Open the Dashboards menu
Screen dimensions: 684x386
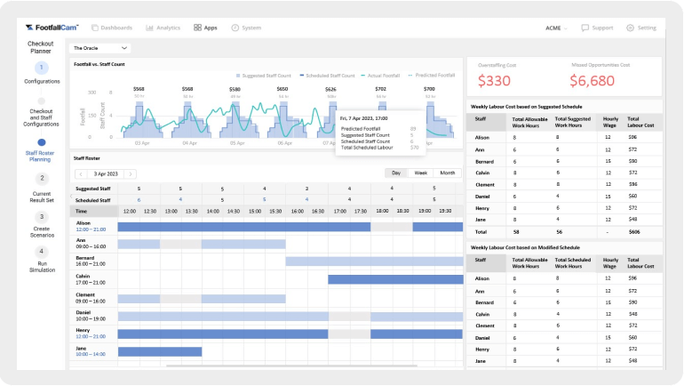[112, 28]
